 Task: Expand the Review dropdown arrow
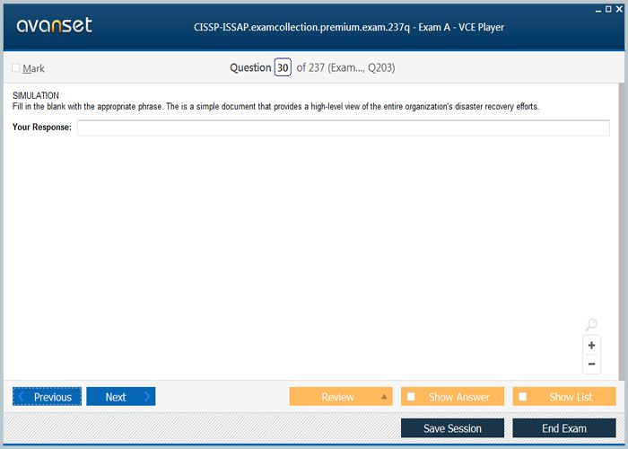[x=384, y=397]
